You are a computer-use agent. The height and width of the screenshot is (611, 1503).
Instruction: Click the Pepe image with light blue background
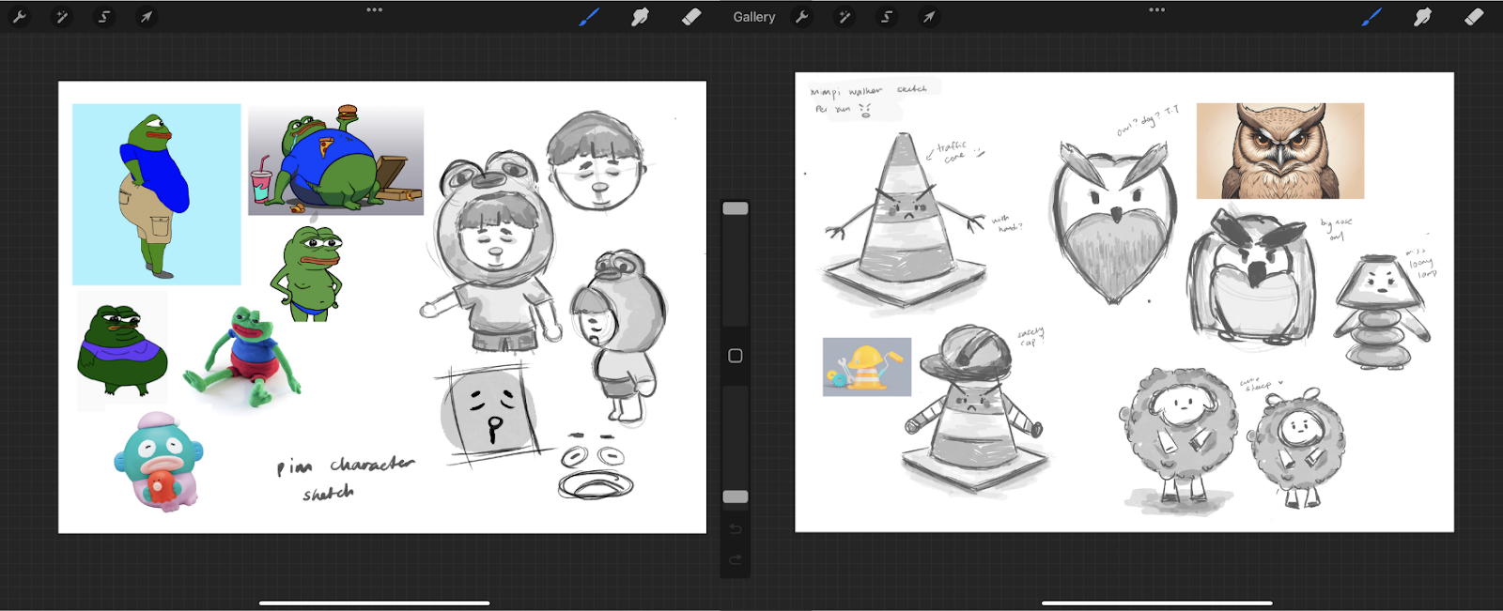(x=157, y=194)
